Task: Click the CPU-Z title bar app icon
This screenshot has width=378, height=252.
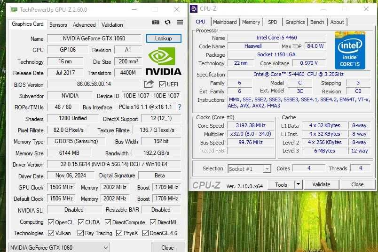Action: tap(194, 9)
